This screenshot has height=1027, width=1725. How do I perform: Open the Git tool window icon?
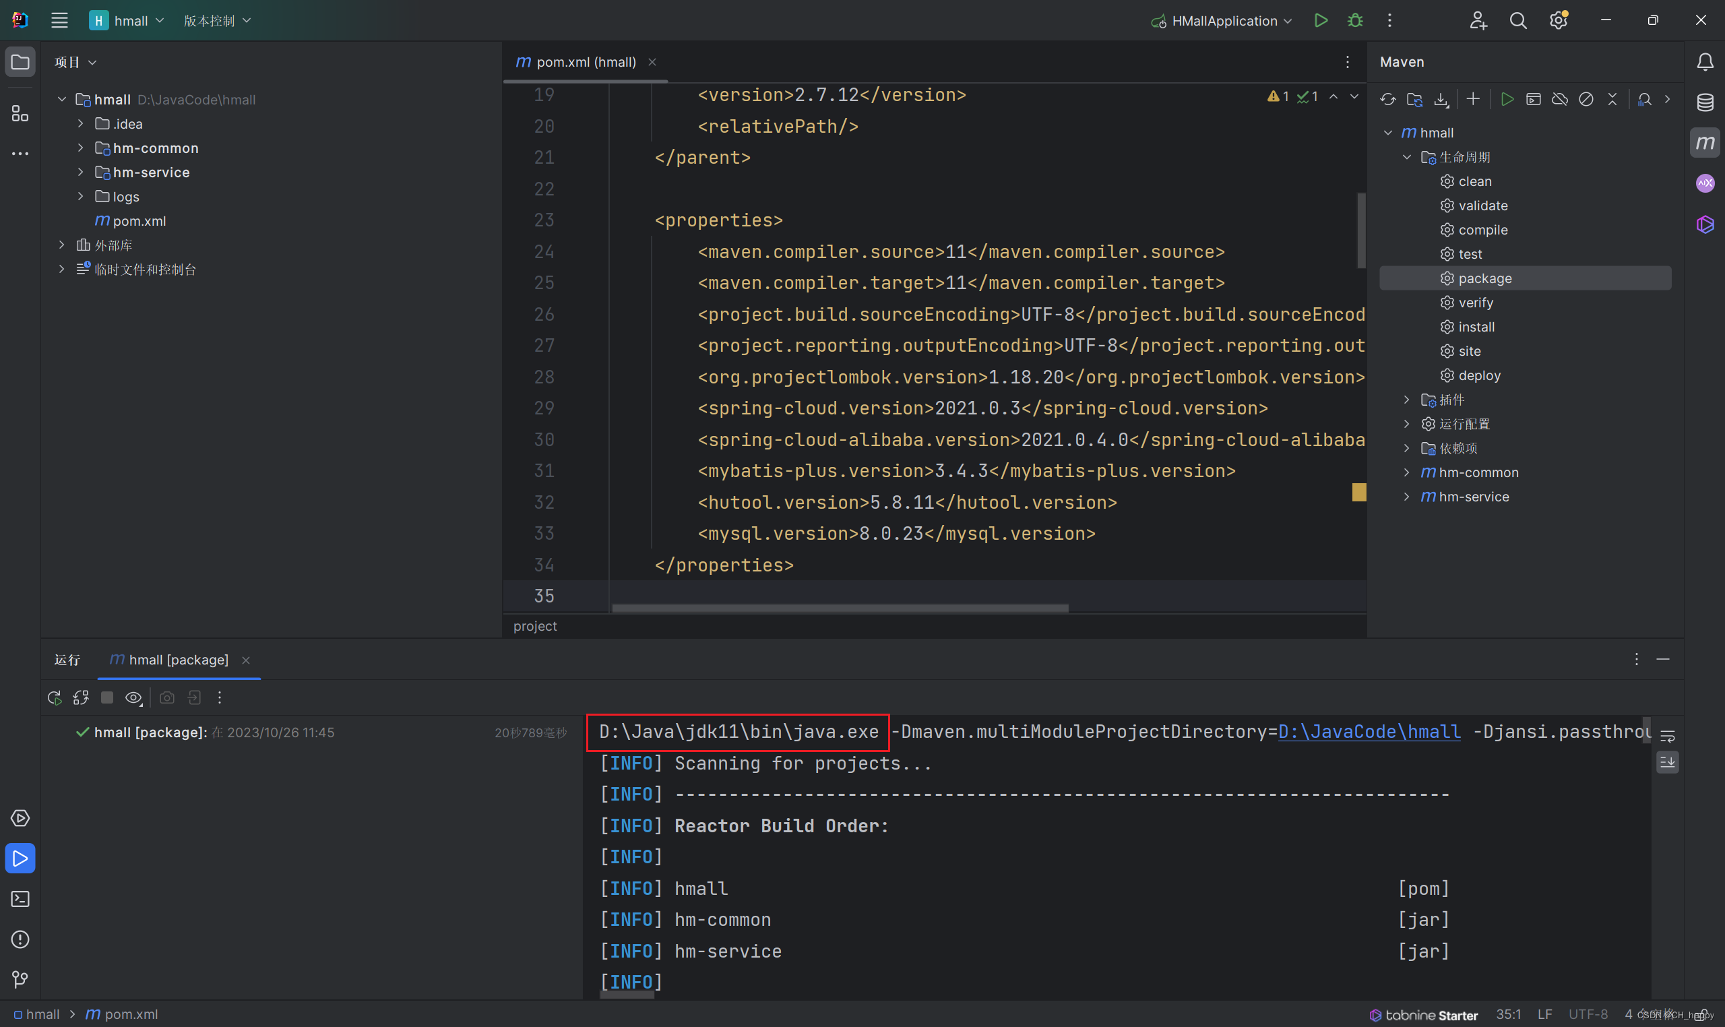20,979
